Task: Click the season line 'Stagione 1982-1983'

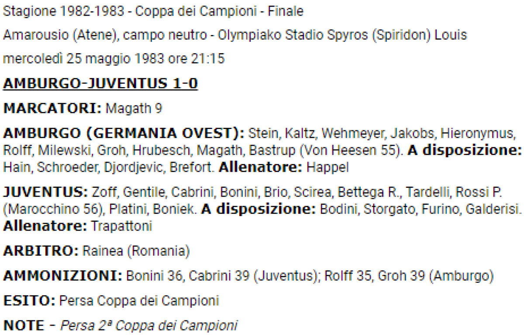Action: coord(64,12)
